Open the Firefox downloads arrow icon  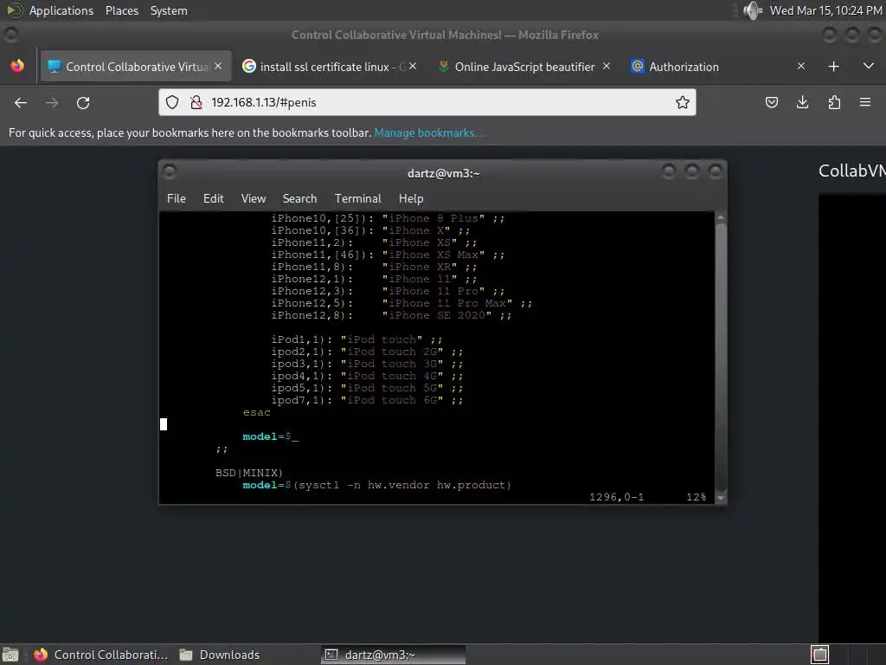coord(802,102)
